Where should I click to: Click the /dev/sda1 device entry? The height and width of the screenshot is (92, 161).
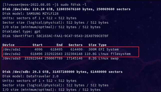pos(11,49)
